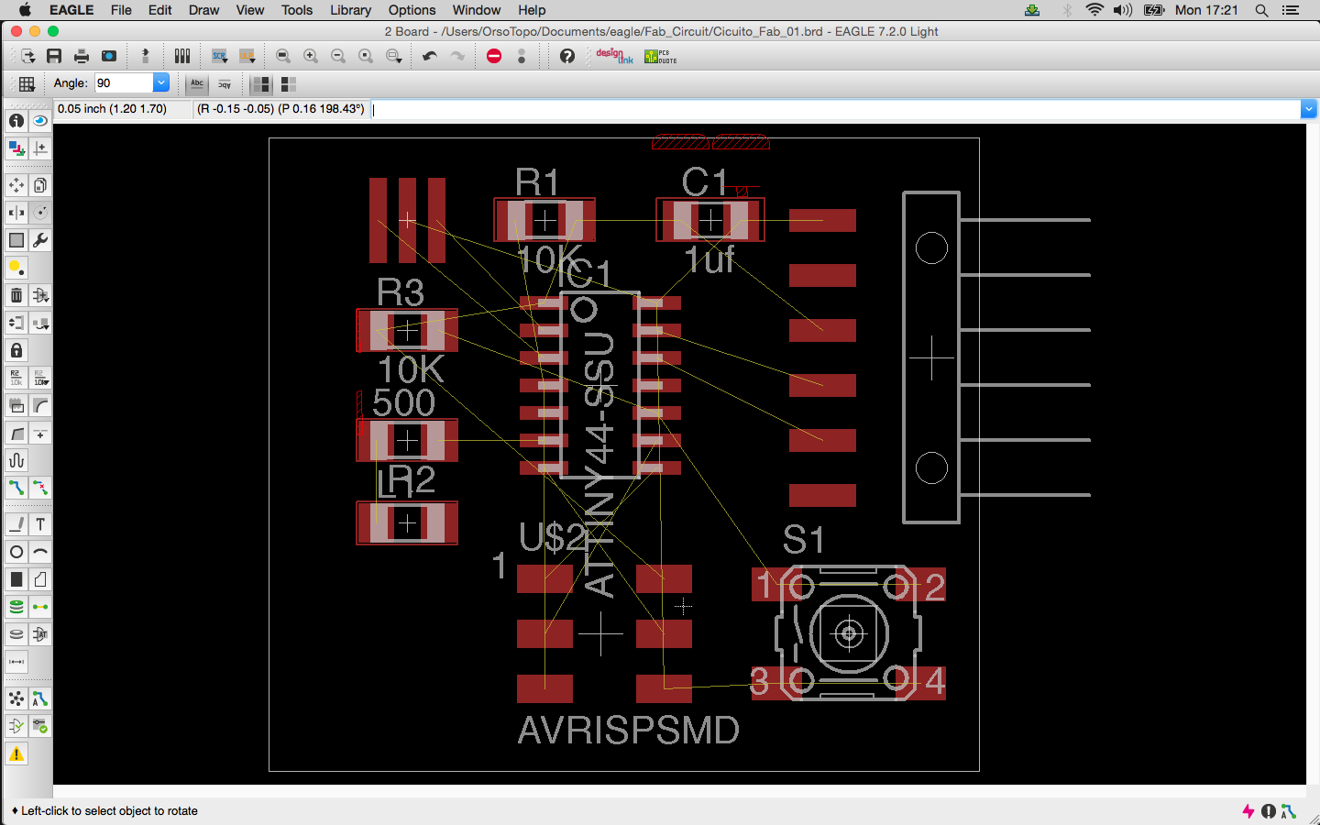Toggle the second layout-mode button beside text orientation
This screenshot has width=1320, height=825.
[289, 84]
